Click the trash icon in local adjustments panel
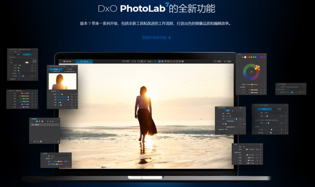This screenshot has width=315, height=187. (58, 142)
